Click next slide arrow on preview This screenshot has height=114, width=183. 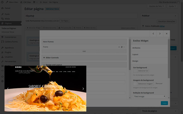[x=83, y=89]
